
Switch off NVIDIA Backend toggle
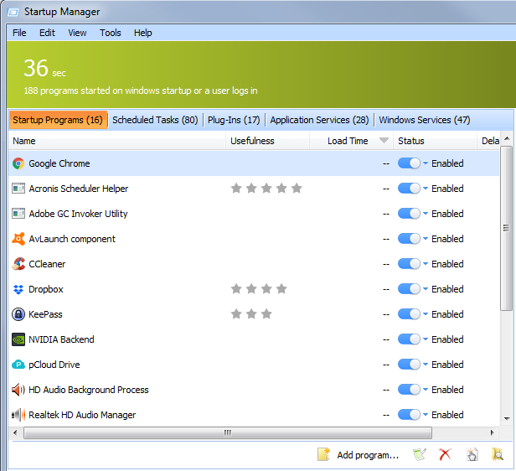click(x=409, y=339)
